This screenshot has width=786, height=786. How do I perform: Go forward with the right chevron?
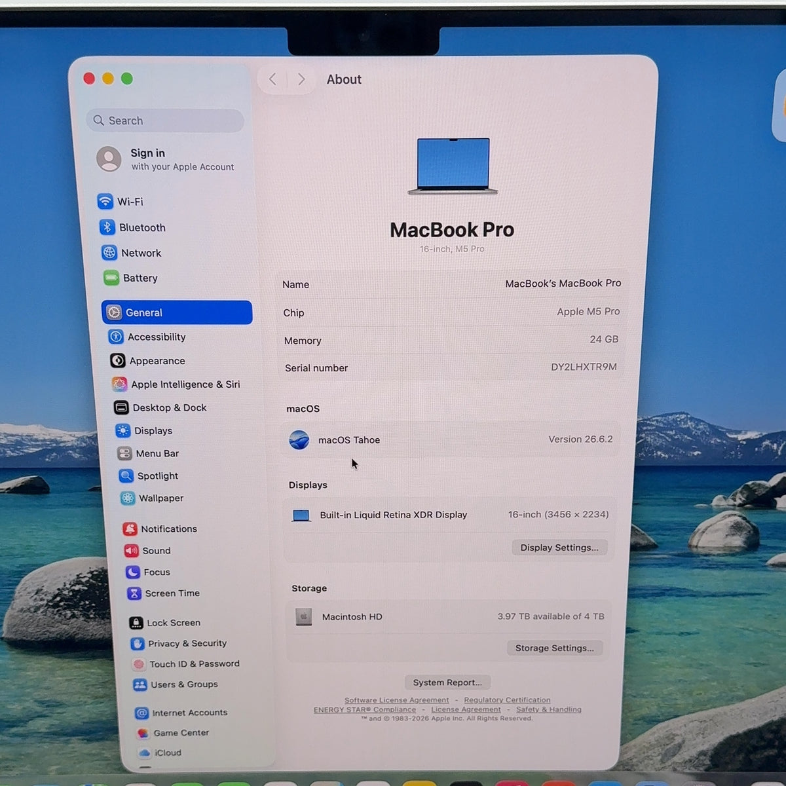[x=301, y=79]
